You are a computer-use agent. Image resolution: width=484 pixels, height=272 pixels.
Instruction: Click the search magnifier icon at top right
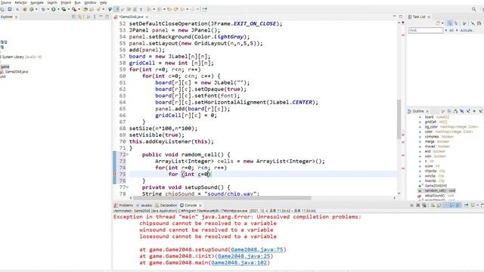[x=474, y=9]
